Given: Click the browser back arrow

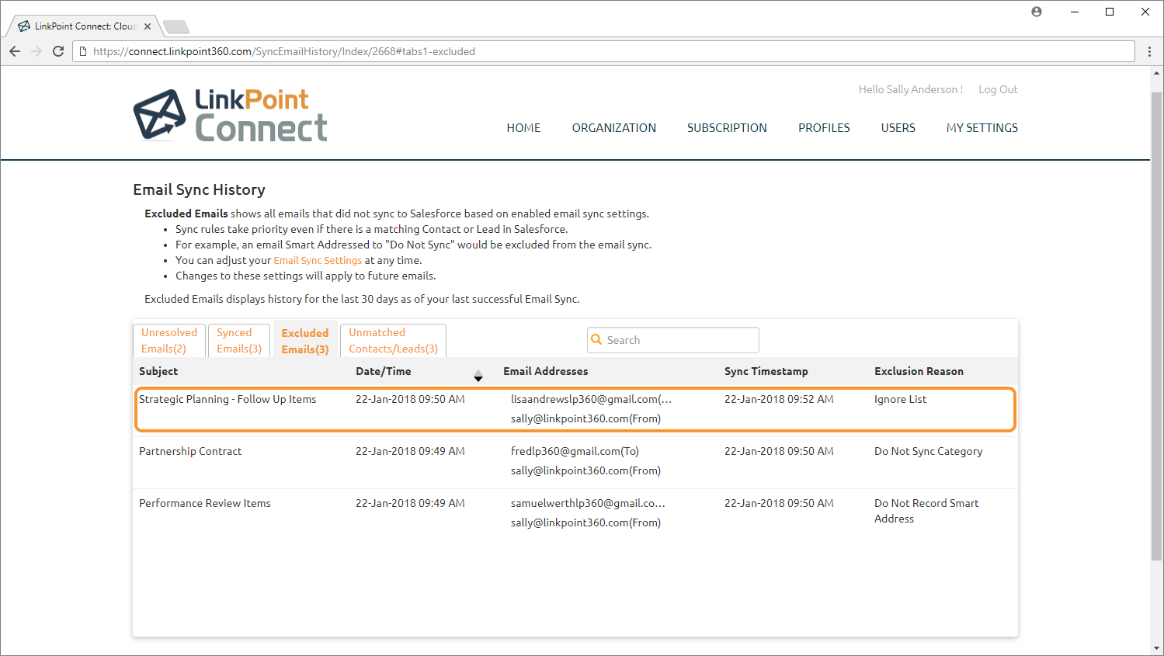Looking at the screenshot, I should click(x=15, y=51).
